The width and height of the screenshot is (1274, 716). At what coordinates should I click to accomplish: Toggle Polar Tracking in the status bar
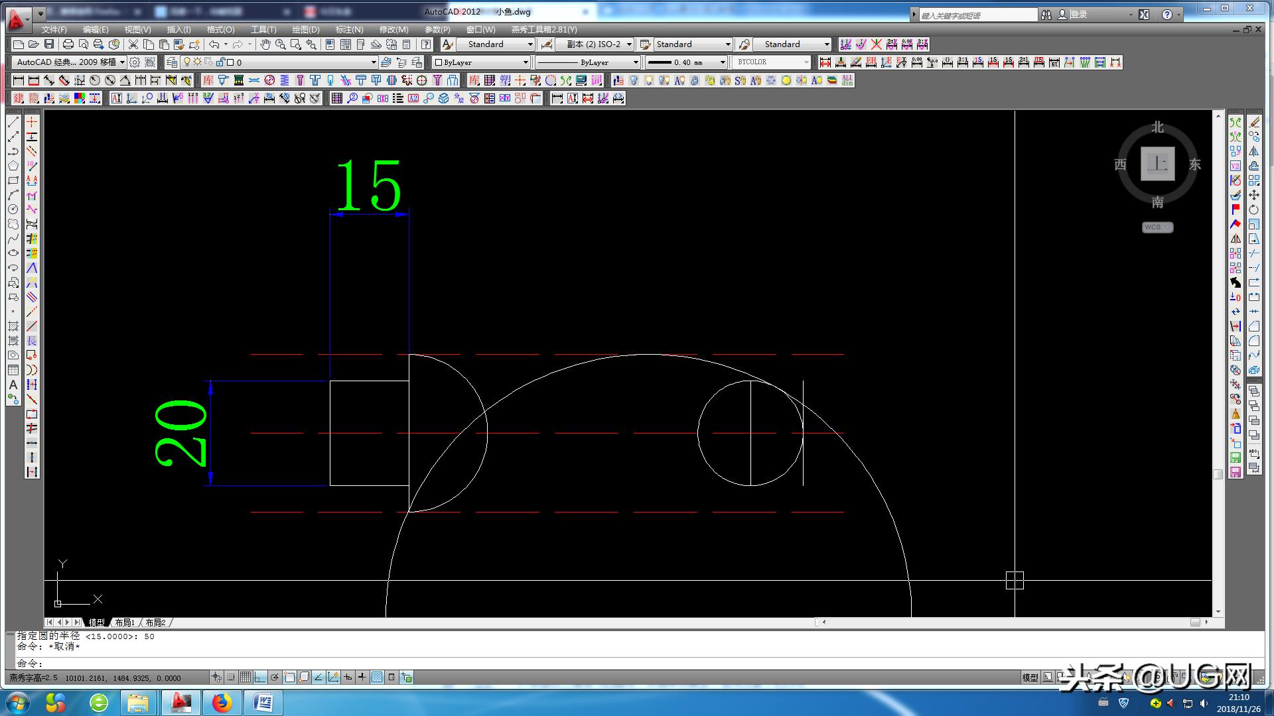pyautogui.click(x=274, y=677)
